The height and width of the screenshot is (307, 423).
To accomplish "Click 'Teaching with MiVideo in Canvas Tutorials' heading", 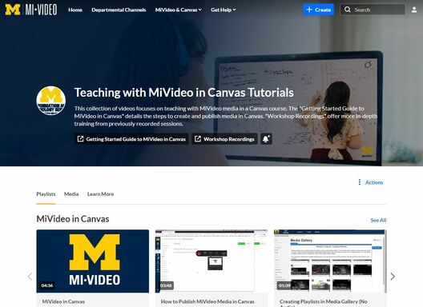I will coord(184,93).
